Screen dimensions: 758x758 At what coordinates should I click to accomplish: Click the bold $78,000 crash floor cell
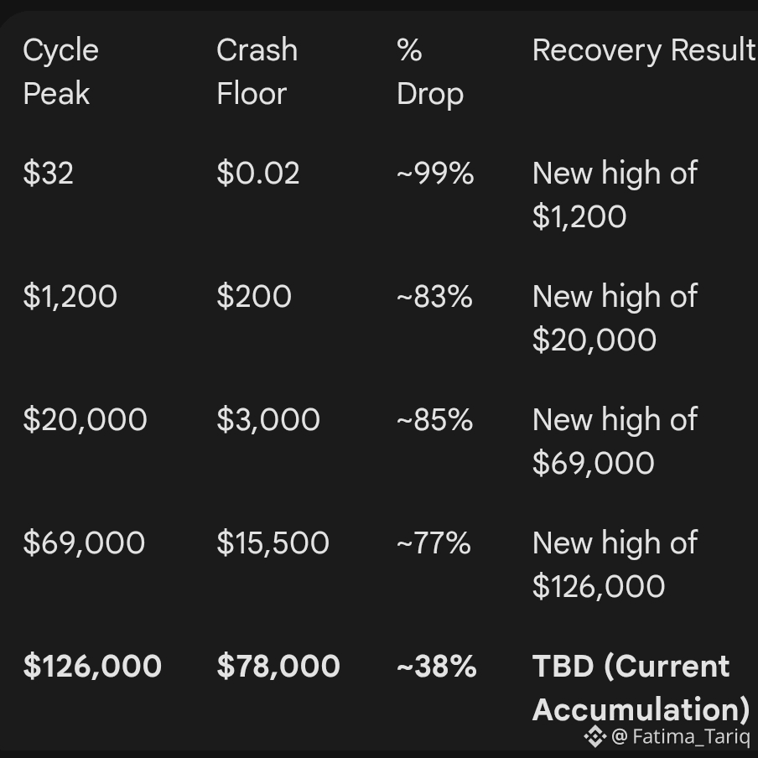click(278, 667)
